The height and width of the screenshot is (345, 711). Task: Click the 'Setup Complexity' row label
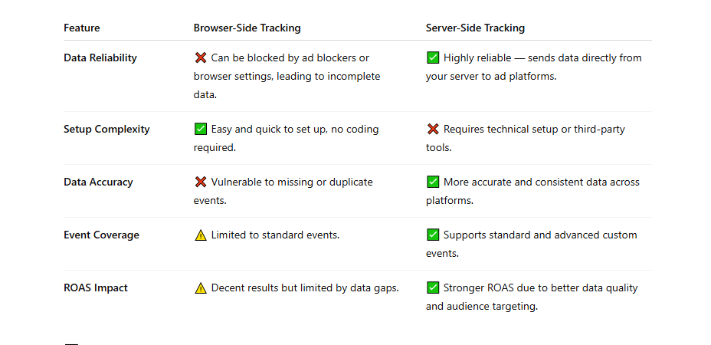tap(106, 130)
